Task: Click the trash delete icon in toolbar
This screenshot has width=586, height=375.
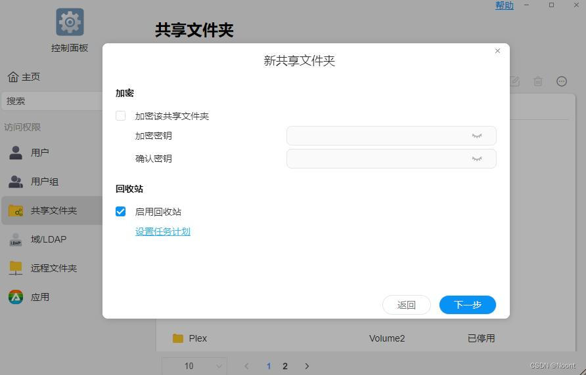Action: tap(538, 81)
